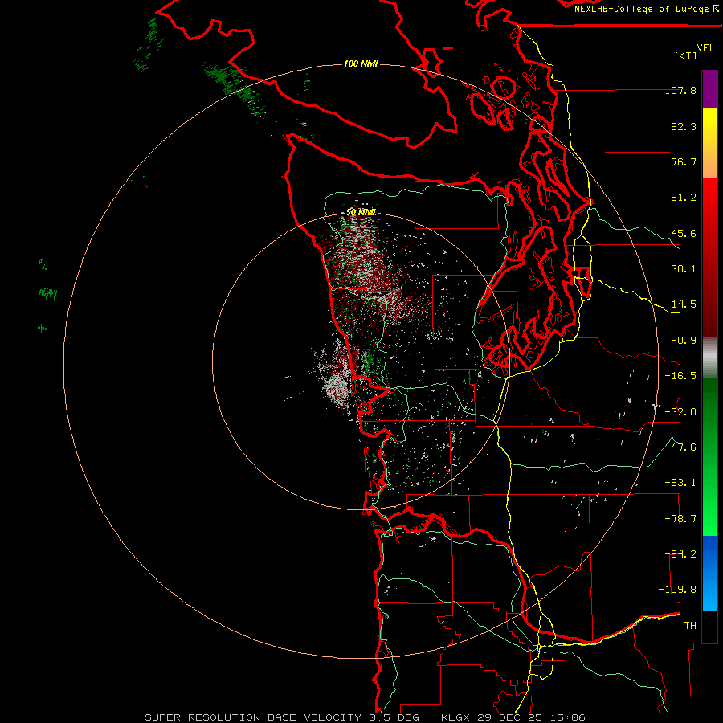Click the 100 NMI range ring label
The width and height of the screenshot is (723, 723).
pos(361,63)
